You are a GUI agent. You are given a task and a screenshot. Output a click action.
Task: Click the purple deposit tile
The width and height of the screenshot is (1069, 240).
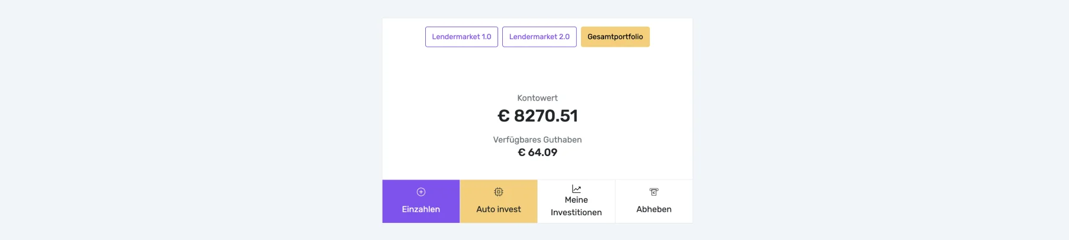421,202
